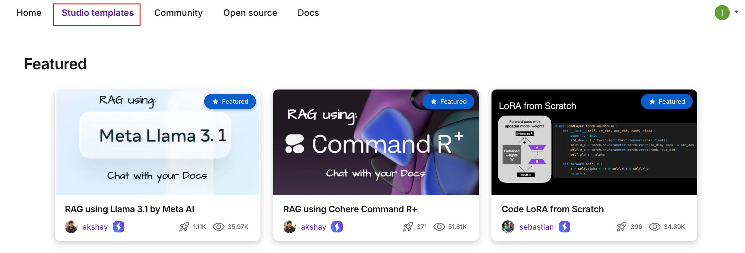Switch to the Community tab
Image resolution: width=745 pixels, height=253 pixels.
(x=178, y=13)
